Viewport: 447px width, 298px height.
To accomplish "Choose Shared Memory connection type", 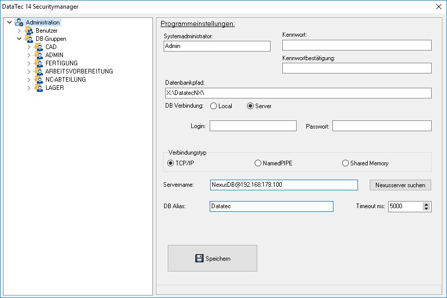I will [365, 163].
